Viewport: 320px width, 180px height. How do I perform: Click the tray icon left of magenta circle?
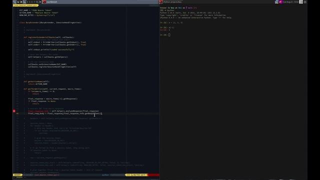point(276,2)
